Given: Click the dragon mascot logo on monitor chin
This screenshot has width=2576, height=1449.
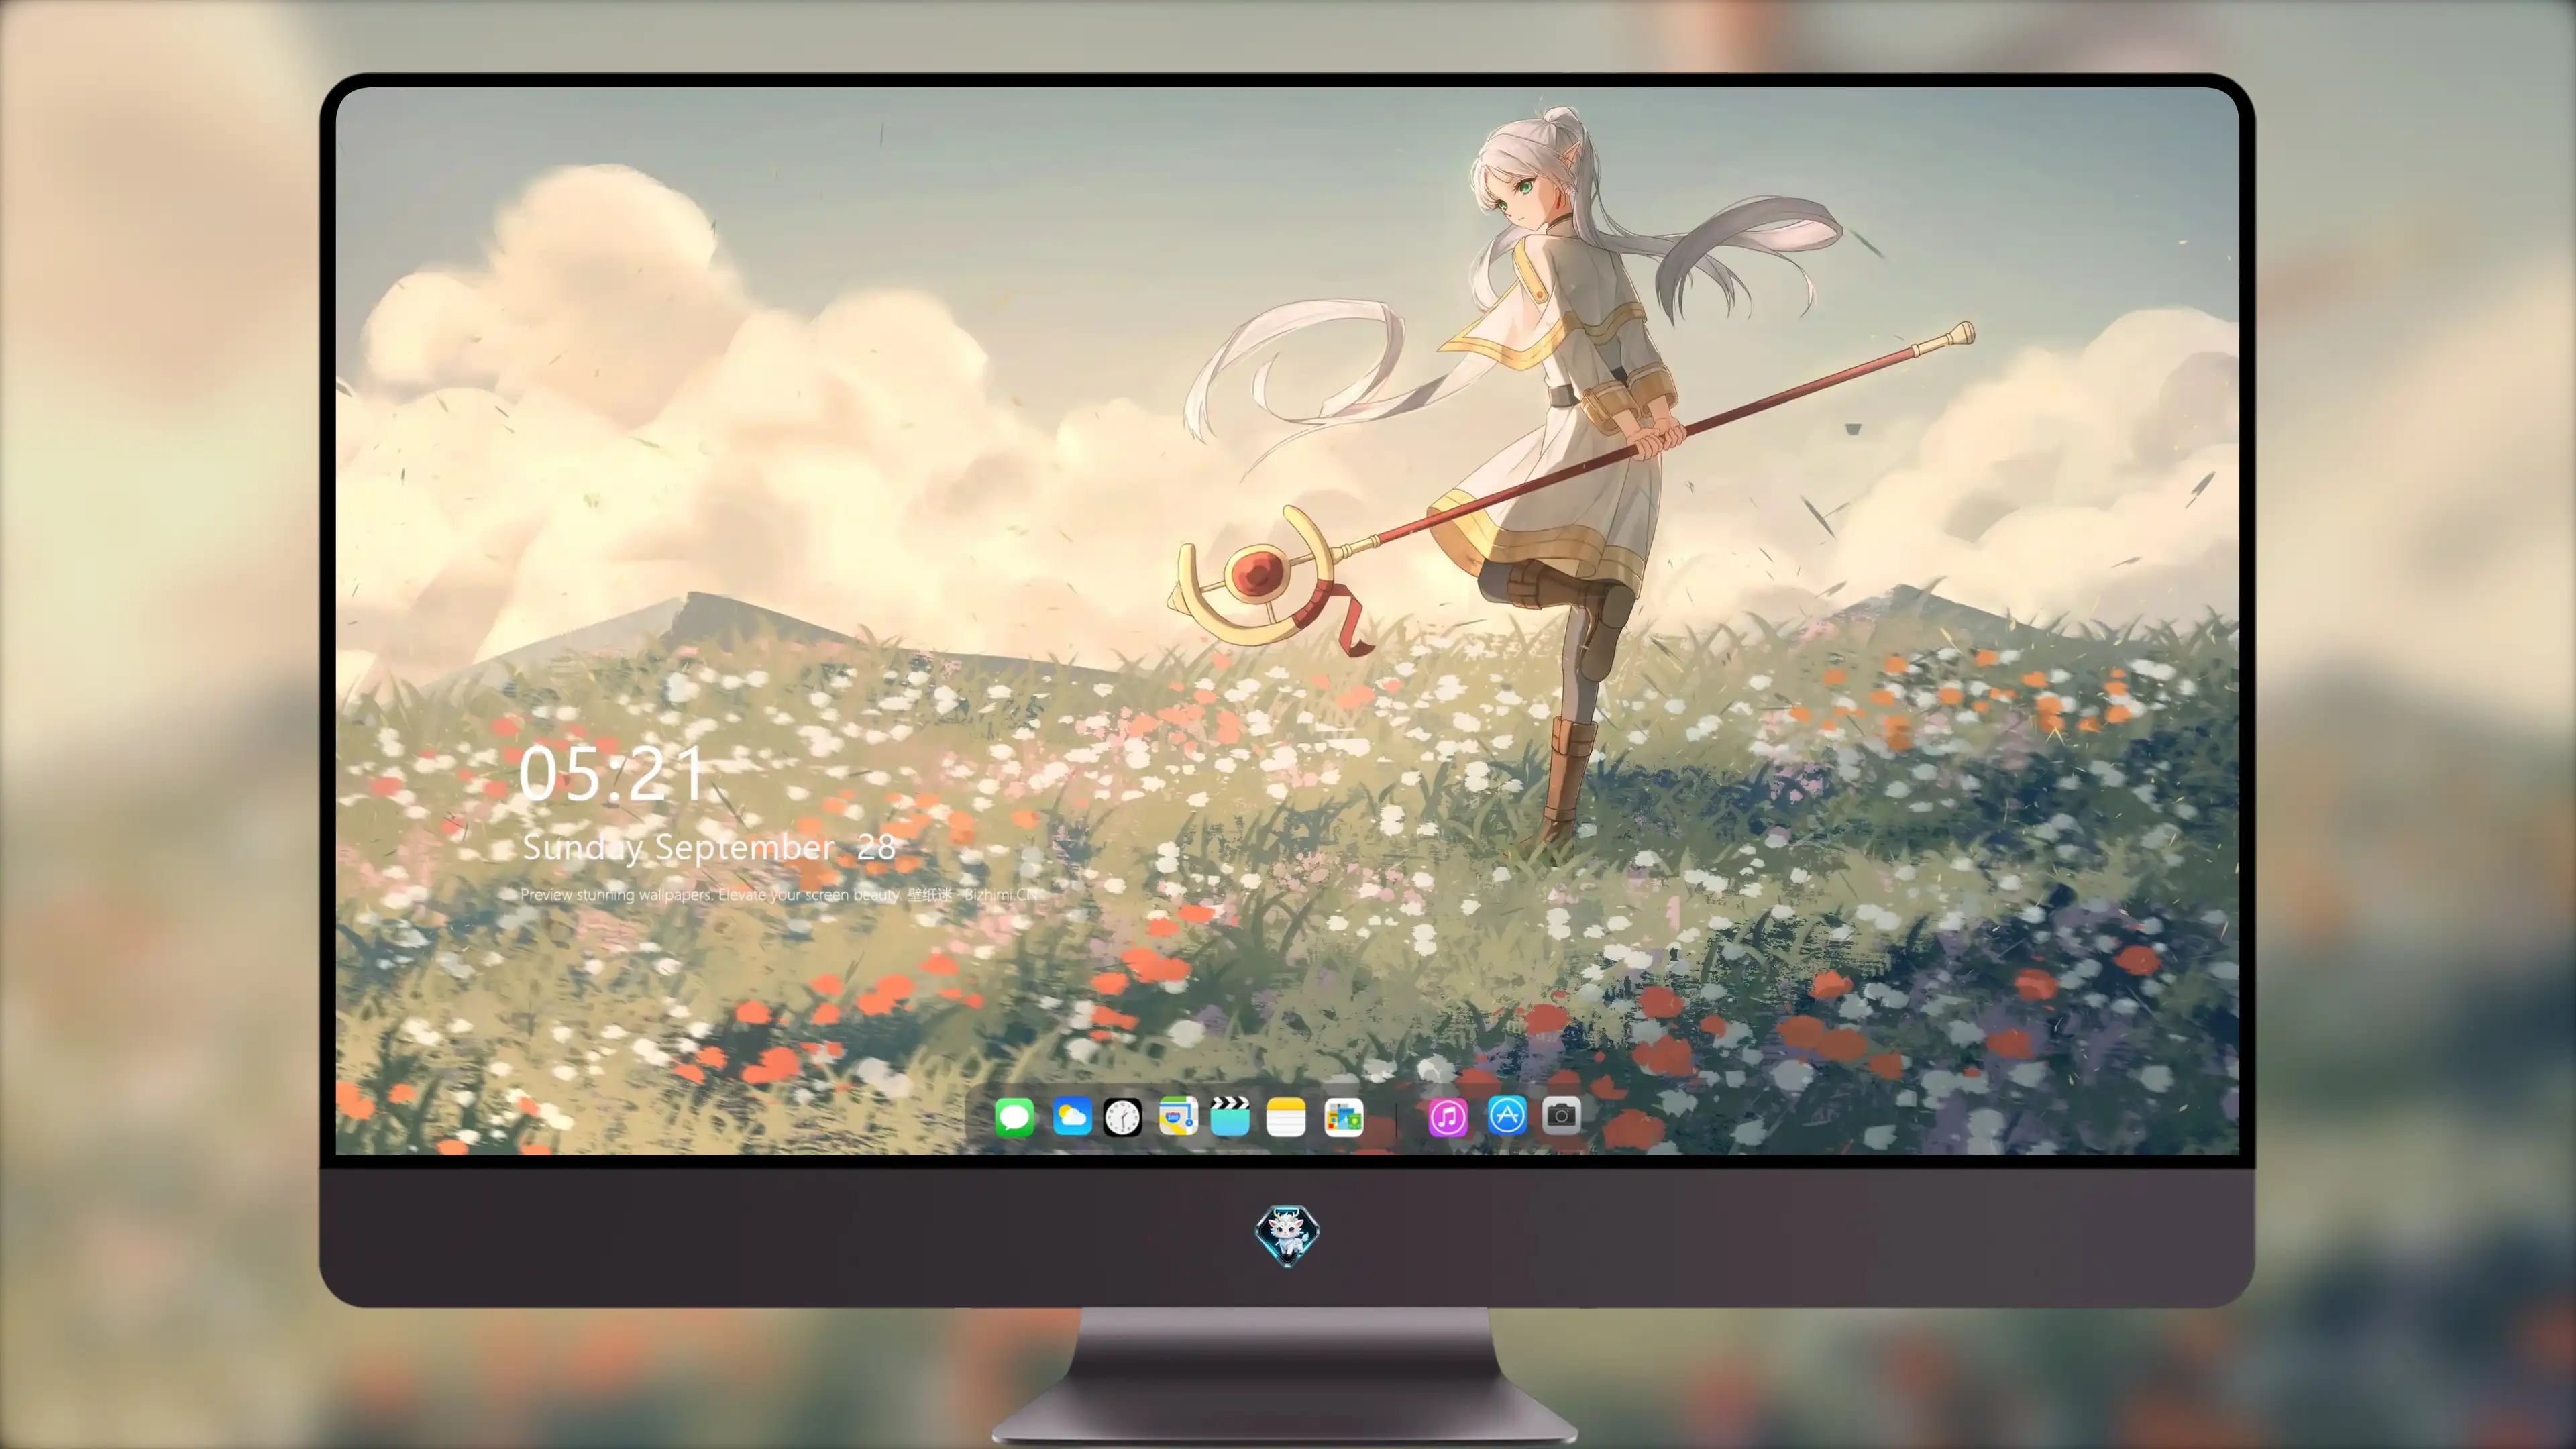Looking at the screenshot, I should [1287, 1235].
